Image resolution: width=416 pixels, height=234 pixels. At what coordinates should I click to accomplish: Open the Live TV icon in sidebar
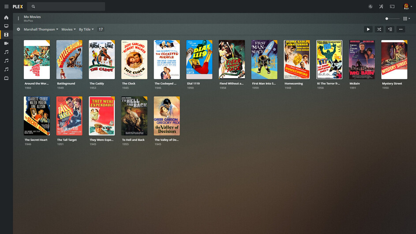pyautogui.click(x=6, y=78)
